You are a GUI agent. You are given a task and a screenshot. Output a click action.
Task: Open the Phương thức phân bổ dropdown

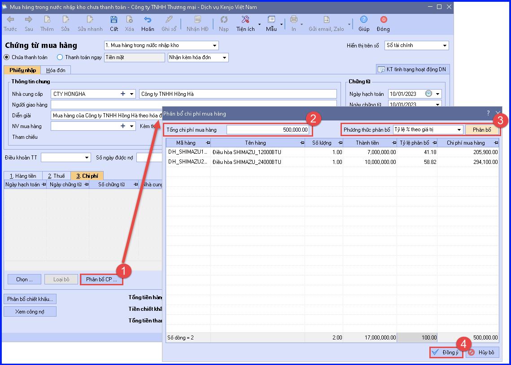tap(459, 130)
